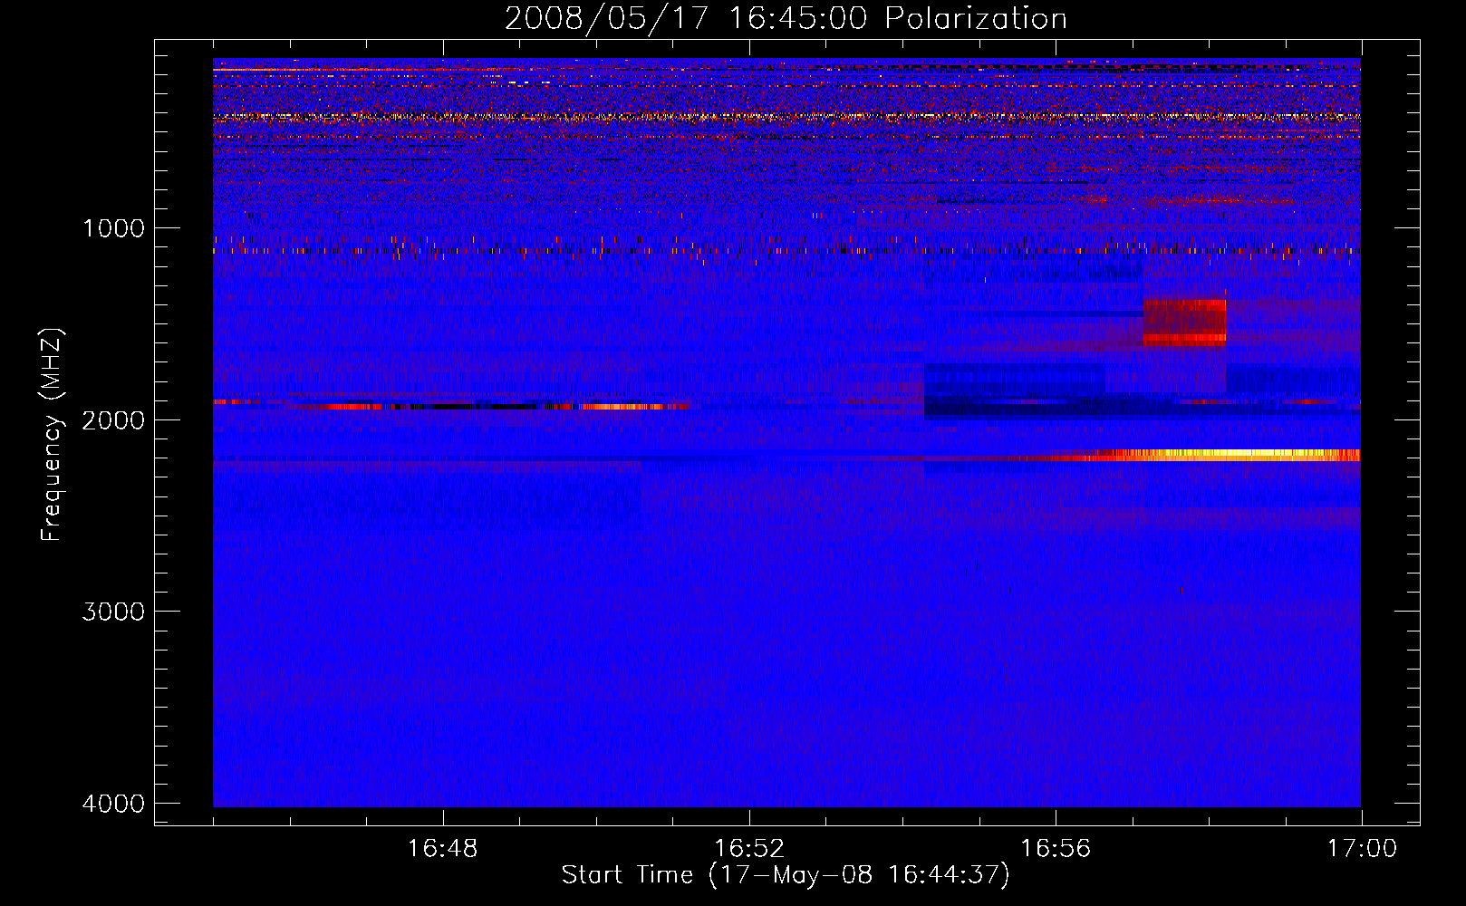
Task: Click the 17:00 time tick label
Action: (1362, 849)
